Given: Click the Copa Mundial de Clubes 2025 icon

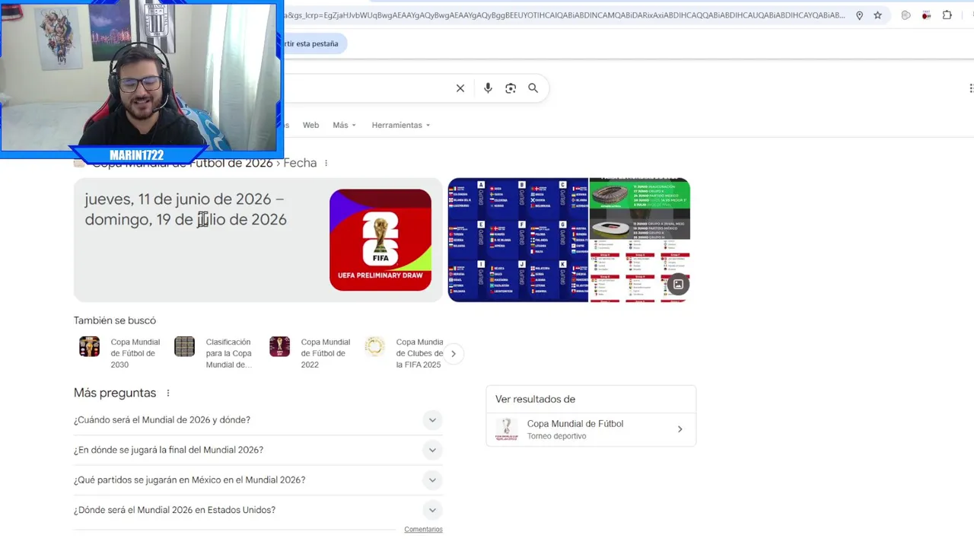Looking at the screenshot, I should click(374, 347).
